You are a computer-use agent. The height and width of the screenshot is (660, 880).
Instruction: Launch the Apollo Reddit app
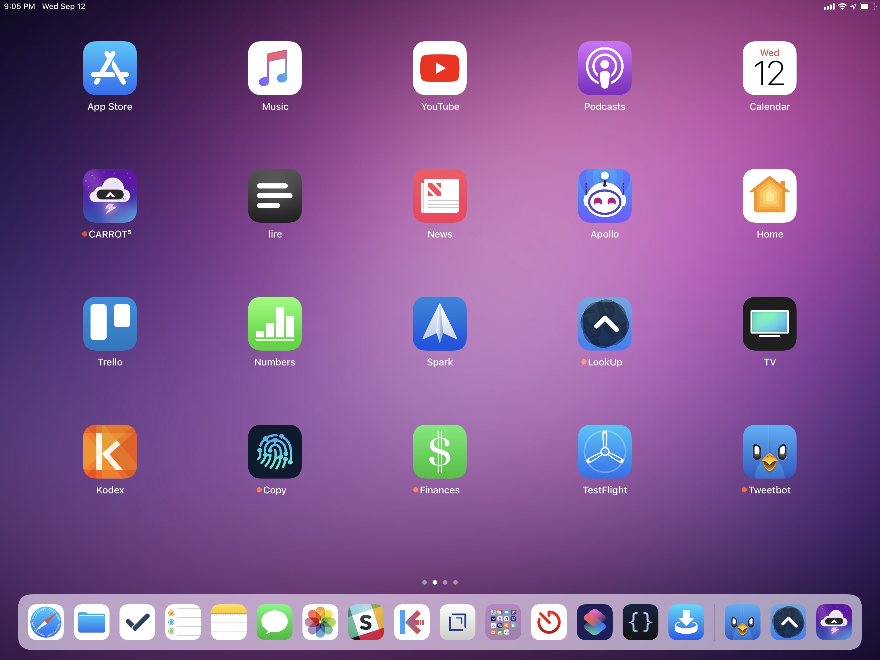click(605, 196)
